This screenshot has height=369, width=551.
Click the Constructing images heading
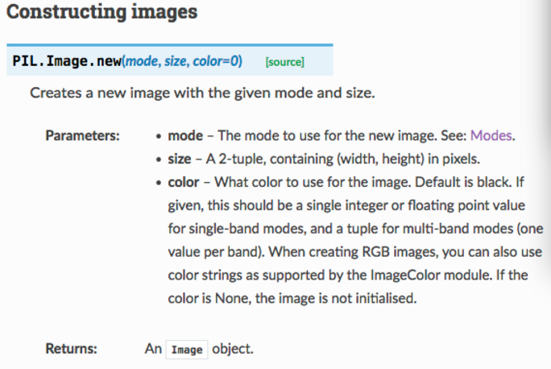pyautogui.click(x=102, y=13)
